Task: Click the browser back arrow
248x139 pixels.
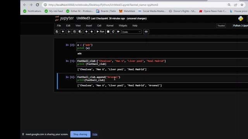Action: pos(24,5)
